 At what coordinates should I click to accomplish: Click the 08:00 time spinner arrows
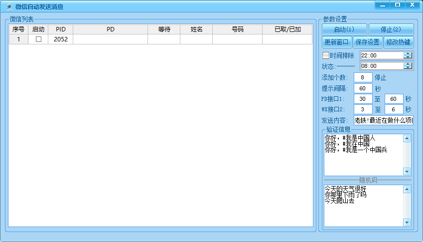tap(408, 66)
